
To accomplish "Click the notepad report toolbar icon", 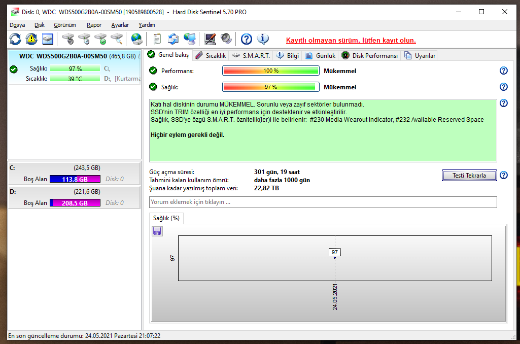I will (157, 39).
